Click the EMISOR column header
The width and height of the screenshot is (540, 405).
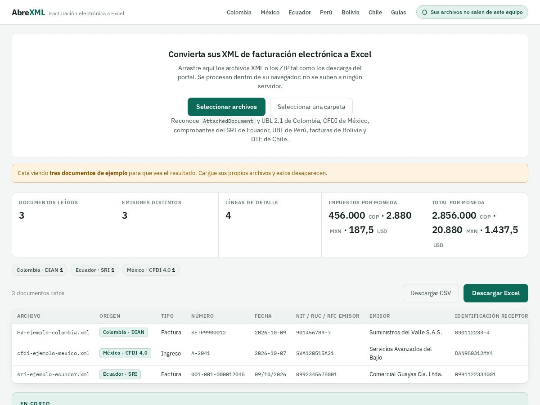tap(380, 316)
